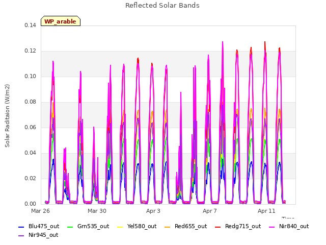Click the 0.02 y-axis label
This screenshot has width=326, height=245.
pyautogui.click(x=31, y=179)
